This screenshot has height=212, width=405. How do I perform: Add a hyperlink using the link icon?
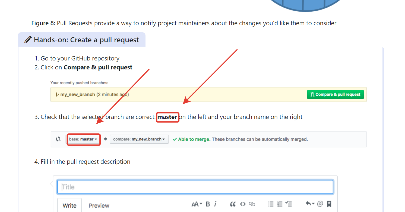tap(252, 204)
